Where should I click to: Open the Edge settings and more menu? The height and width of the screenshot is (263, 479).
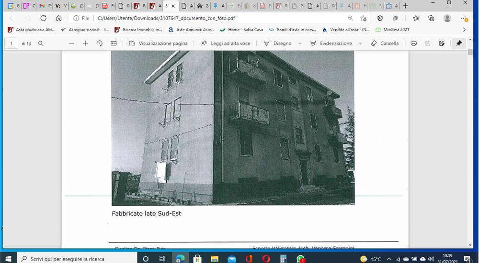click(464, 19)
